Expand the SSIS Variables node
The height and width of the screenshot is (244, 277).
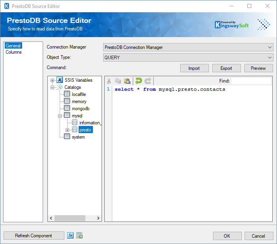(x=52, y=80)
